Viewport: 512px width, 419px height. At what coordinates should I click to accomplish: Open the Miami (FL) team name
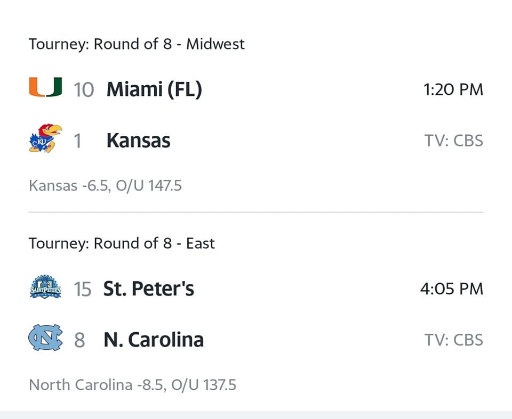[154, 89]
